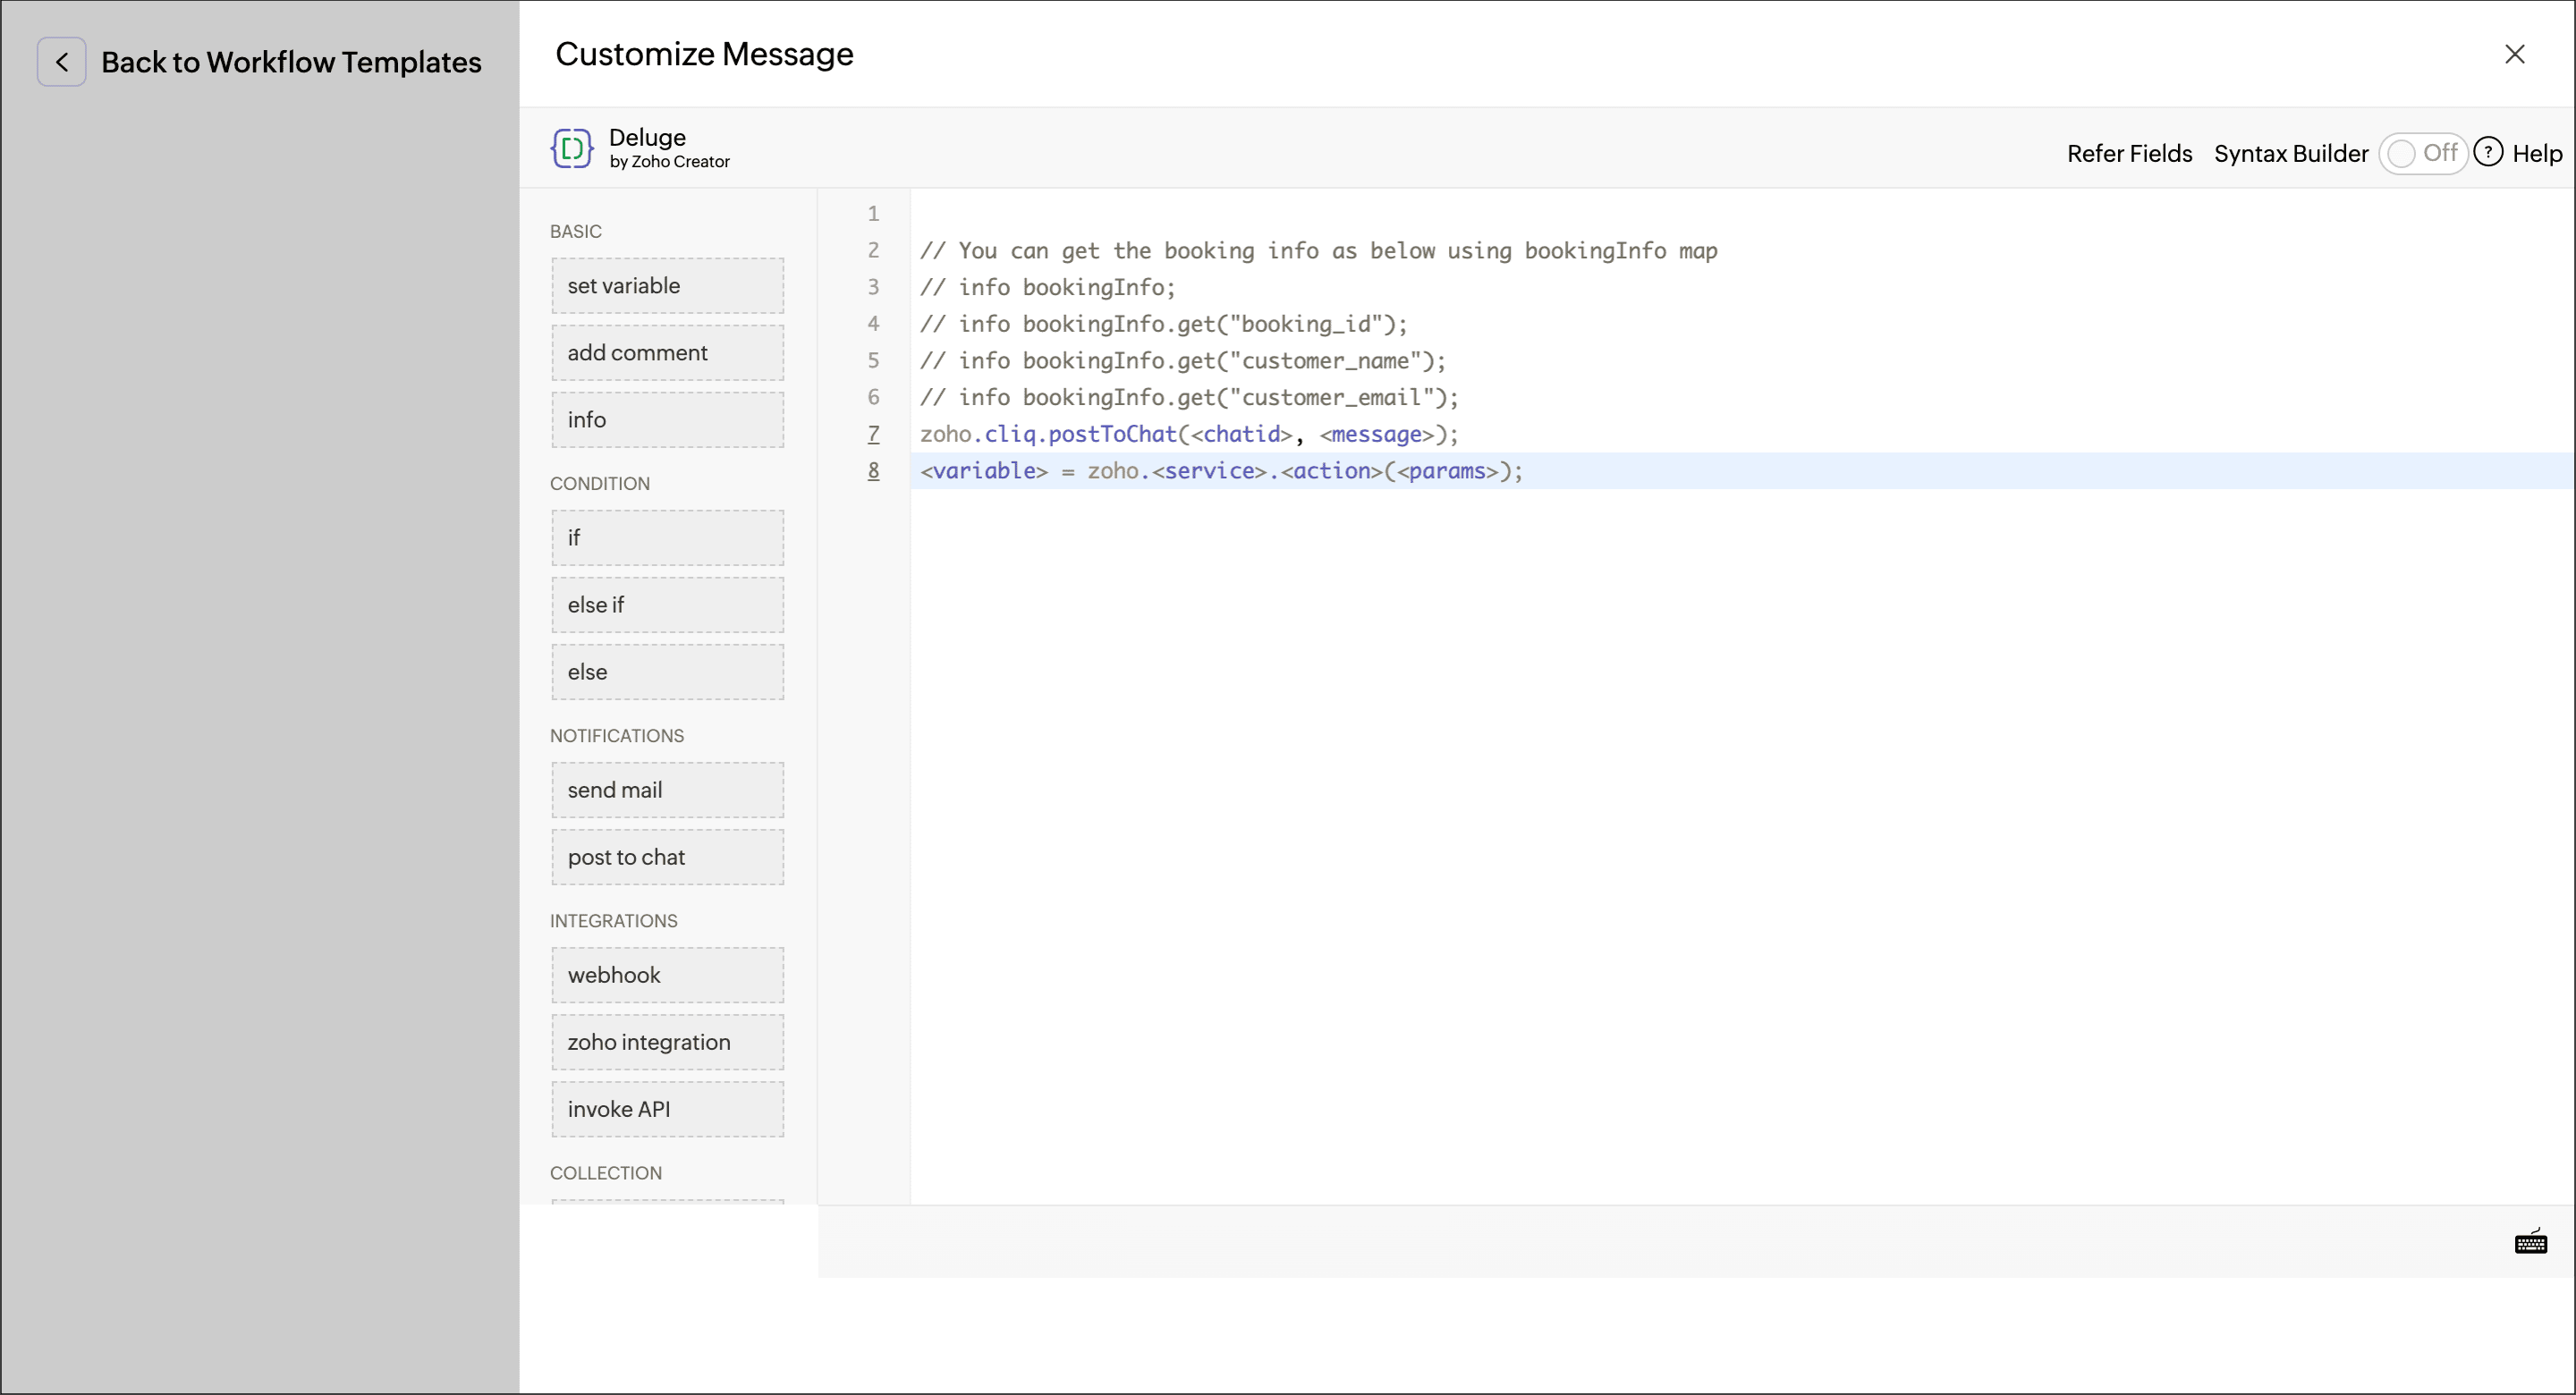Click the Help question mark icon
Screen dimensions: 2576x1395
(2488, 152)
